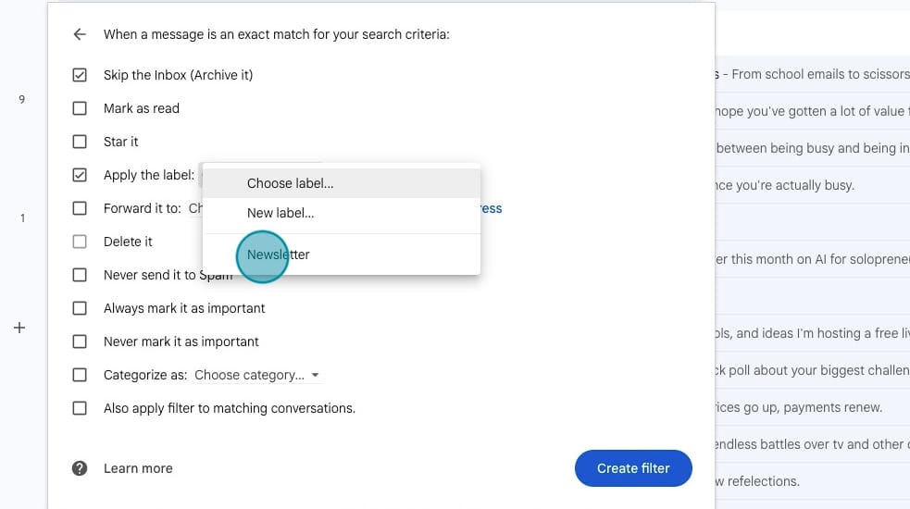Select Choose label... menu option
This screenshot has height=509, width=910.
290,183
